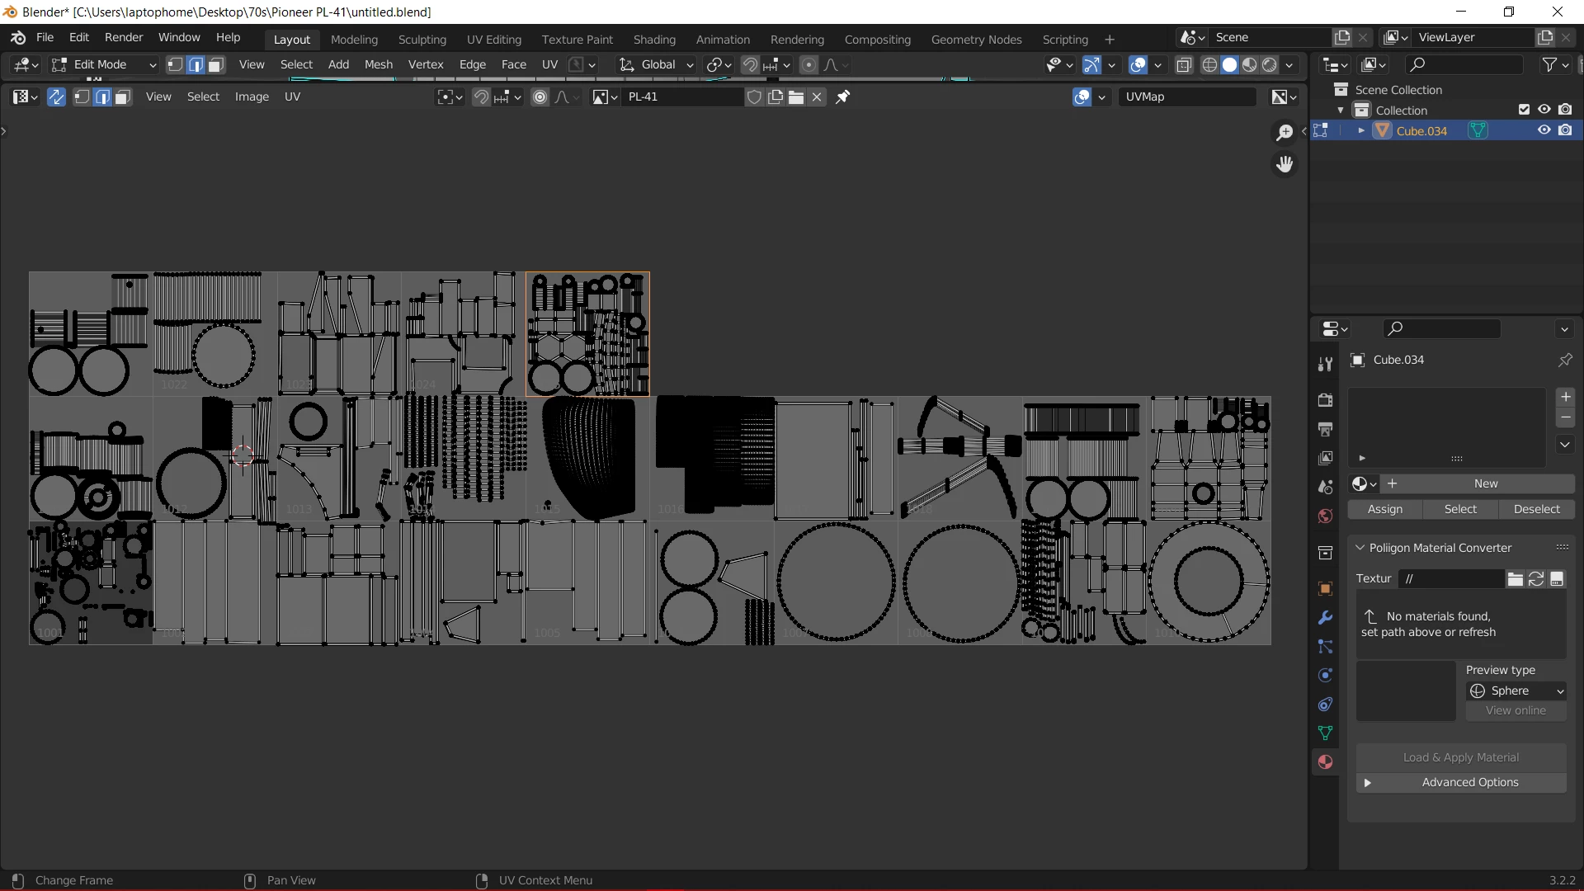The height and width of the screenshot is (891, 1584).
Task: Toggle viewport visibility eye of Cube.034
Action: 1544,130
